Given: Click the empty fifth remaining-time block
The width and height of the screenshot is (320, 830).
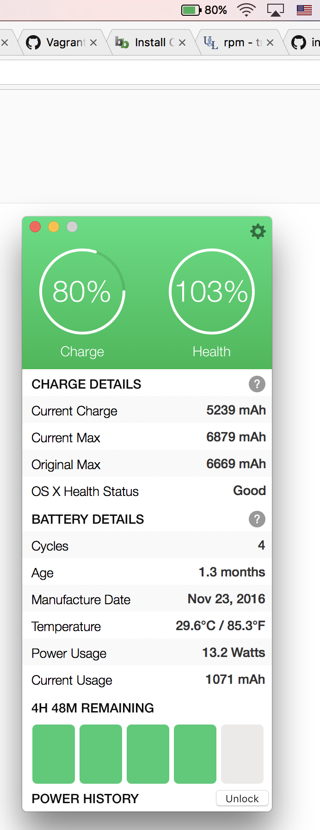Looking at the screenshot, I should click(242, 754).
